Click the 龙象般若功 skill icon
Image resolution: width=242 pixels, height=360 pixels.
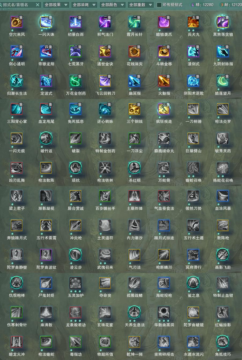pos(75,313)
